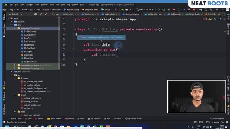Image resolution: width=230 pixels, height=129 pixels.
Task: Collapse the drawable folder
Action: pyautogui.click(x=15, y=78)
